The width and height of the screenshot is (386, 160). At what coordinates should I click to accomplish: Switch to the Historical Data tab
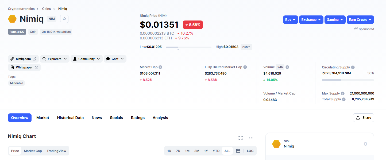(70, 118)
